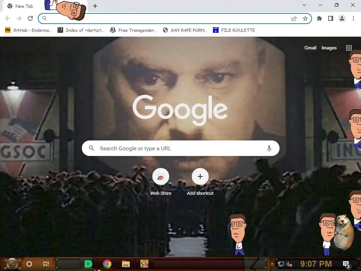Bookmark this tab with the star icon
Viewport: 361px width, 271px height.
click(x=305, y=18)
